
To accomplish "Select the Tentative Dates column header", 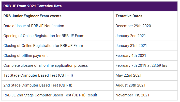I will tap(145, 16).
